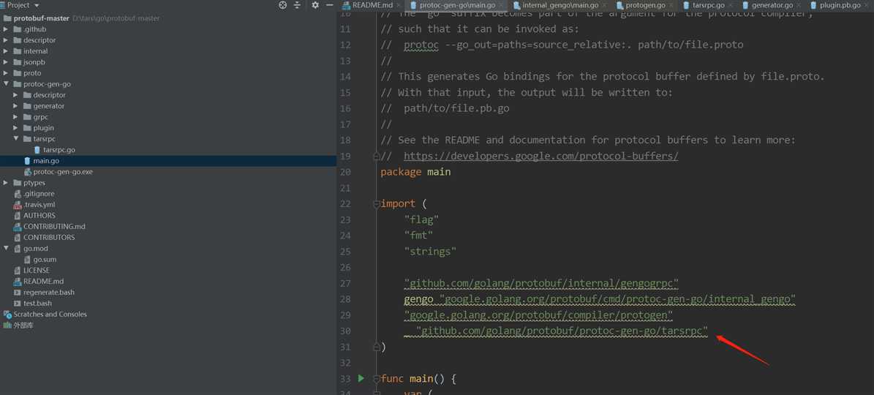Screen dimensions: 874x395
Task: Click the "strings" import on line 25
Action: 430,252
